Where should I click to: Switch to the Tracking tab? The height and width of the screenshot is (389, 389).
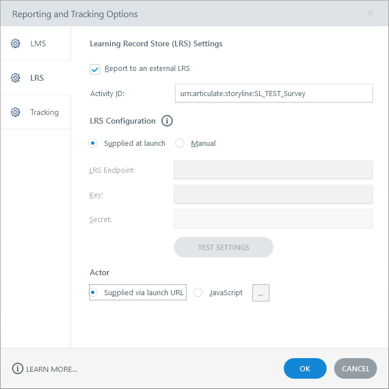pyautogui.click(x=44, y=112)
